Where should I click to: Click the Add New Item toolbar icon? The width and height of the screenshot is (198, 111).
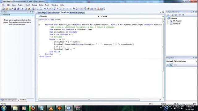pyautogui.click(x=10, y=9)
